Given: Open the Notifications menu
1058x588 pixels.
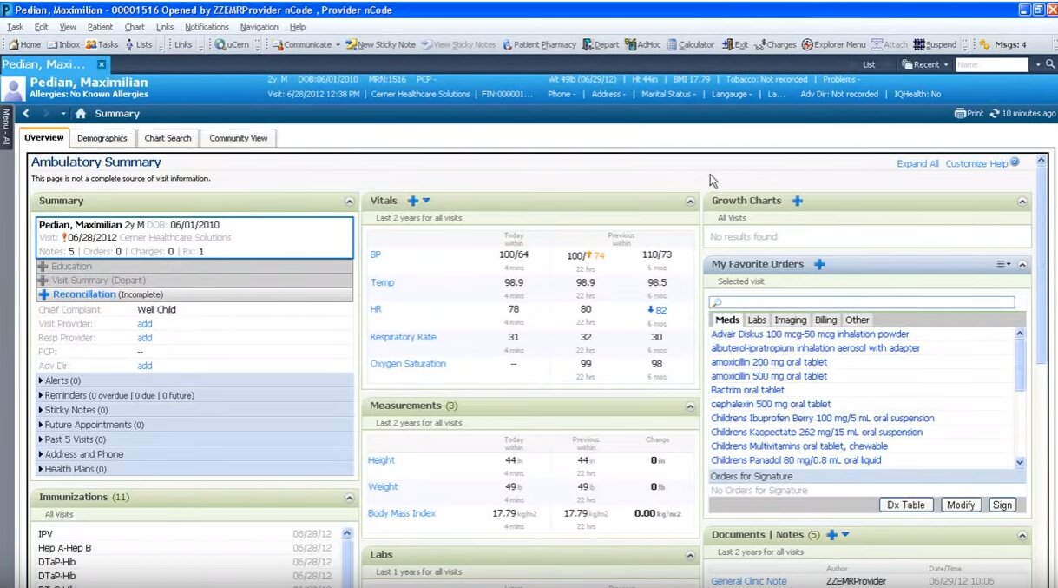Looking at the screenshot, I should pos(207,27).
